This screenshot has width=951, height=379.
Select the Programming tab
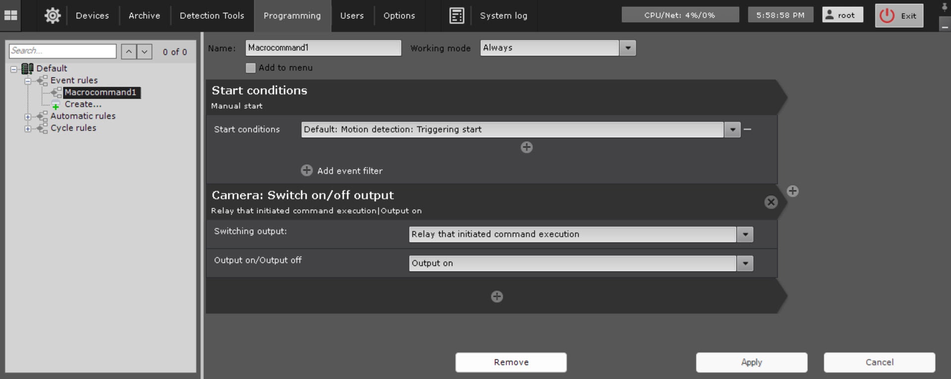(x=292, y=15)
